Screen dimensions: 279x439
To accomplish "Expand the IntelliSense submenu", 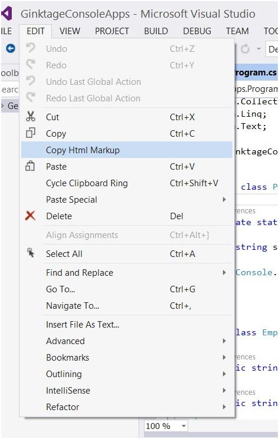I will pos(127,391).
